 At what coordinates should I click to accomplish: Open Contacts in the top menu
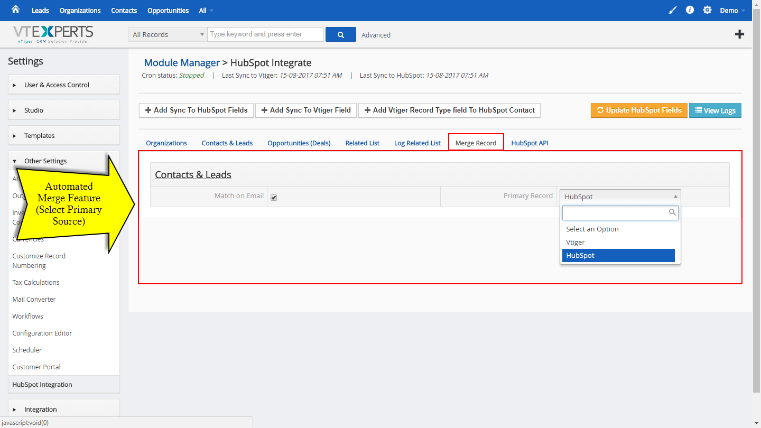[x=124, y=11]
